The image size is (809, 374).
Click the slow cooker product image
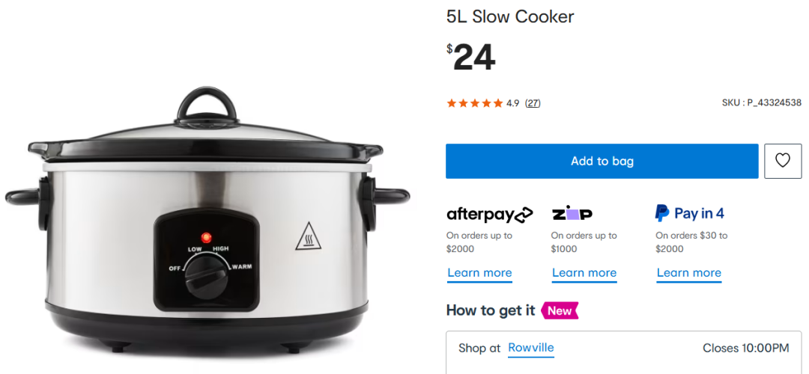click(x=207, y=221)
